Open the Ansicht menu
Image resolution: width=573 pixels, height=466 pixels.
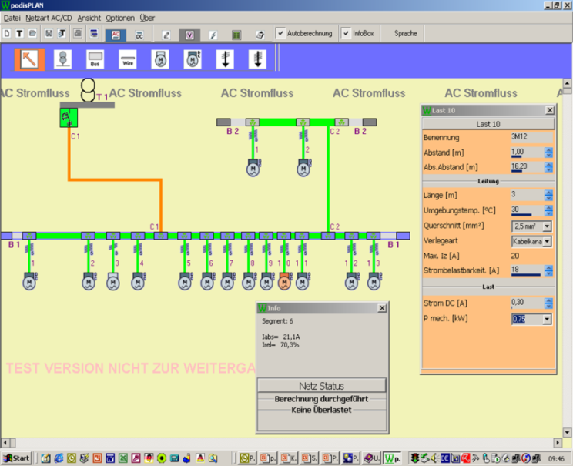(89, 18)
